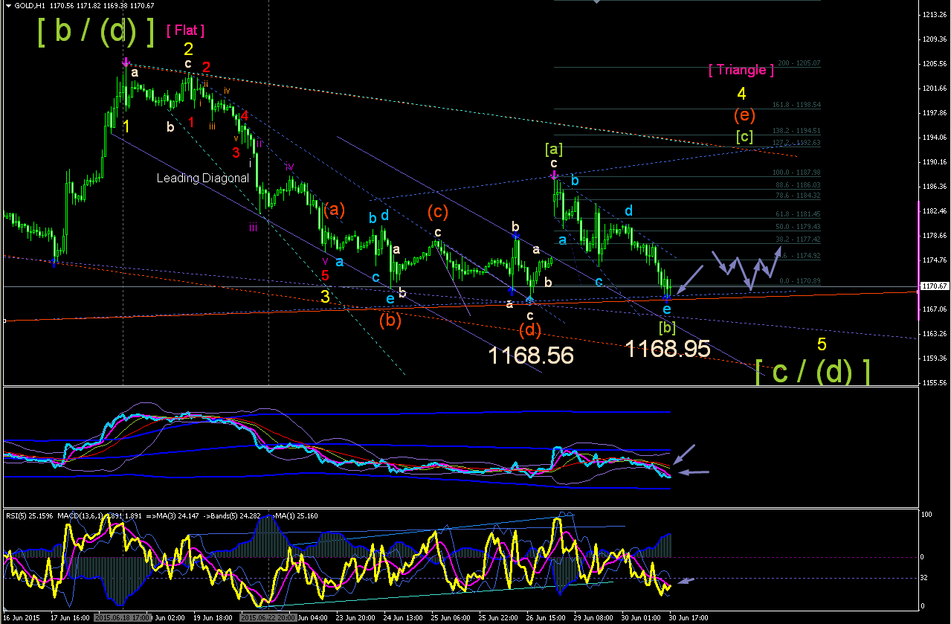
Task: Click Fibonacci level '78.6 - 1184.32'
Action: [x=797, y=196]
